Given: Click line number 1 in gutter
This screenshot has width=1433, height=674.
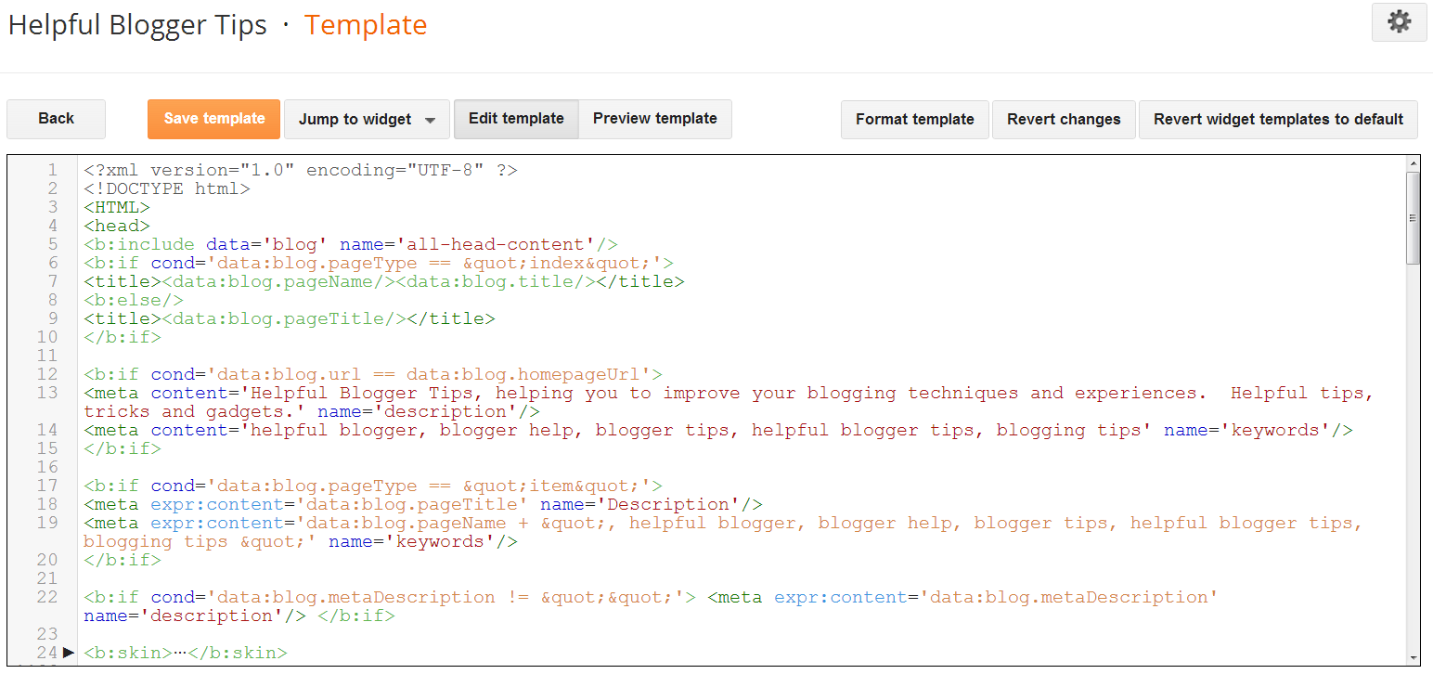Looking at the screenshot, I should point(52,170).
